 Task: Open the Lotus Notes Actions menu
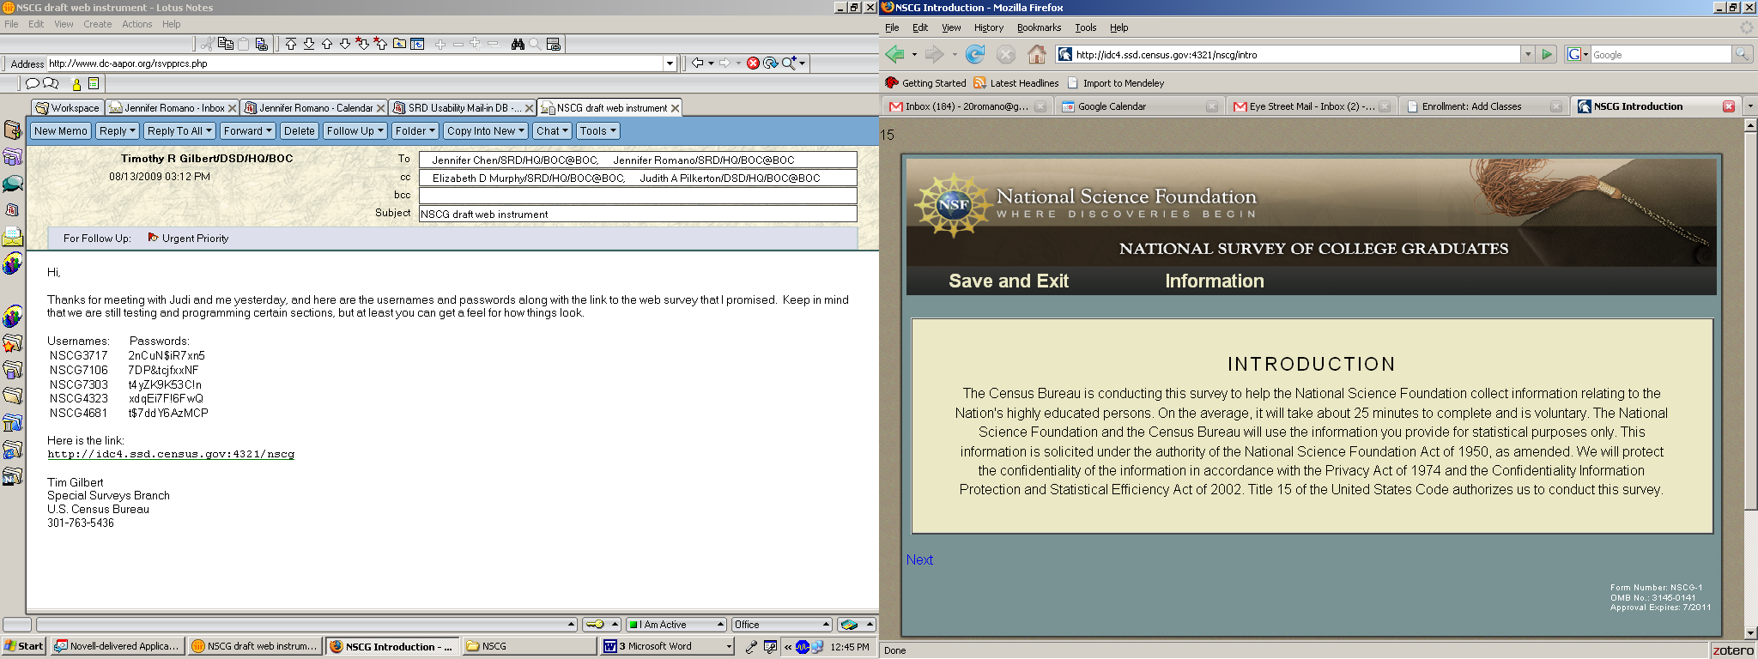(x=136, y=24)
